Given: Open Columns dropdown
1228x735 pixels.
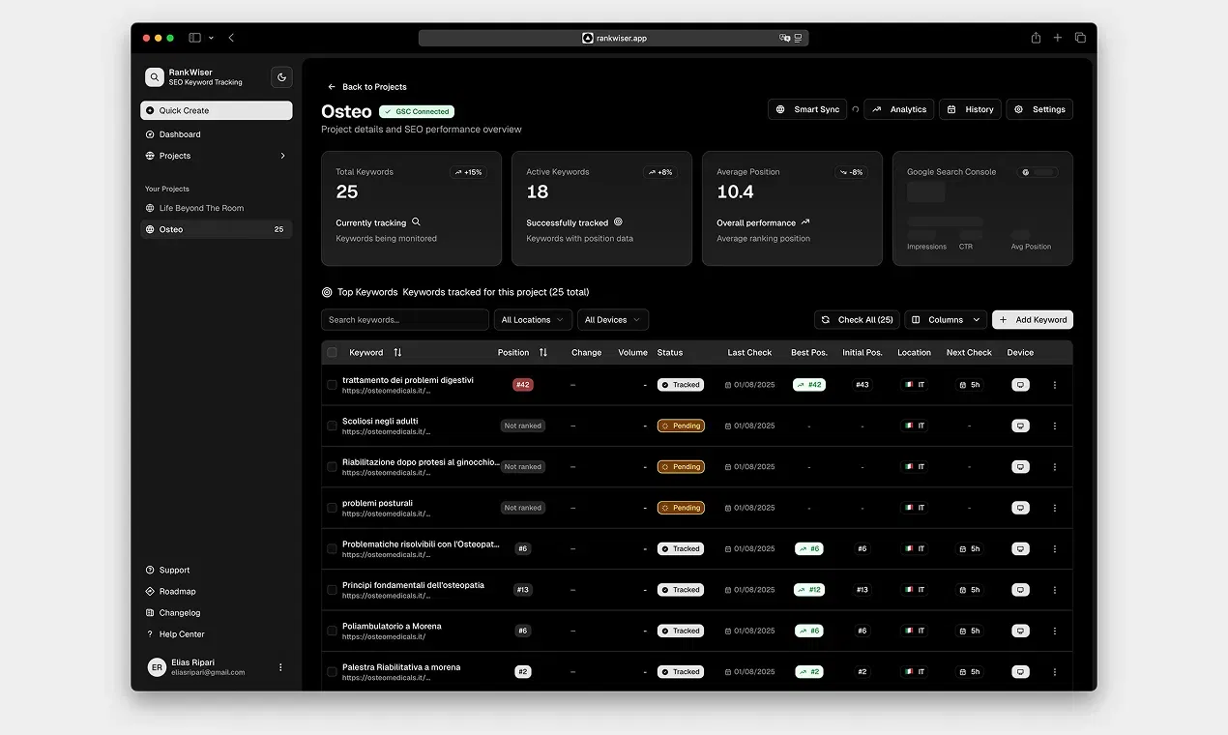Looking at the screenshot, I should click(946, 320).
